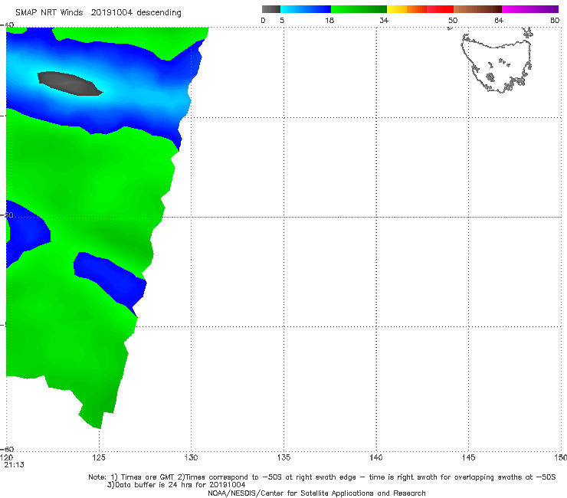Click the longitude label '120'
The image size is (567, 498).
(7, 458)
